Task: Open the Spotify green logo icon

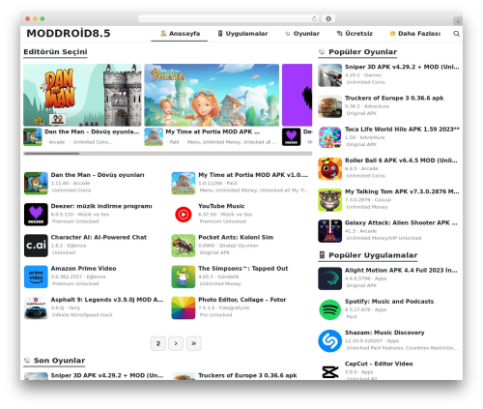Action: point(330,309)
